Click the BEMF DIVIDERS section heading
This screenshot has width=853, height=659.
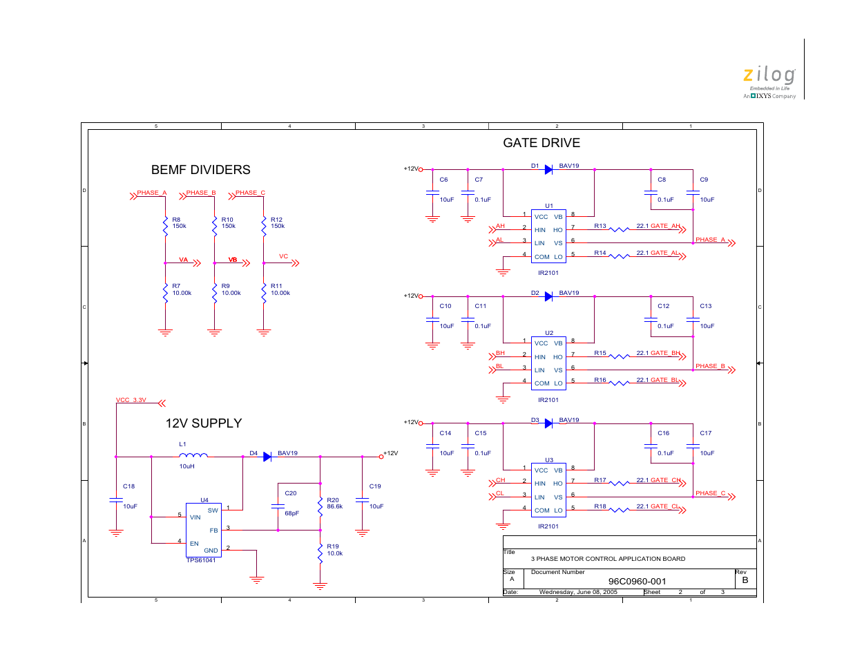click(x=201, y=170)
